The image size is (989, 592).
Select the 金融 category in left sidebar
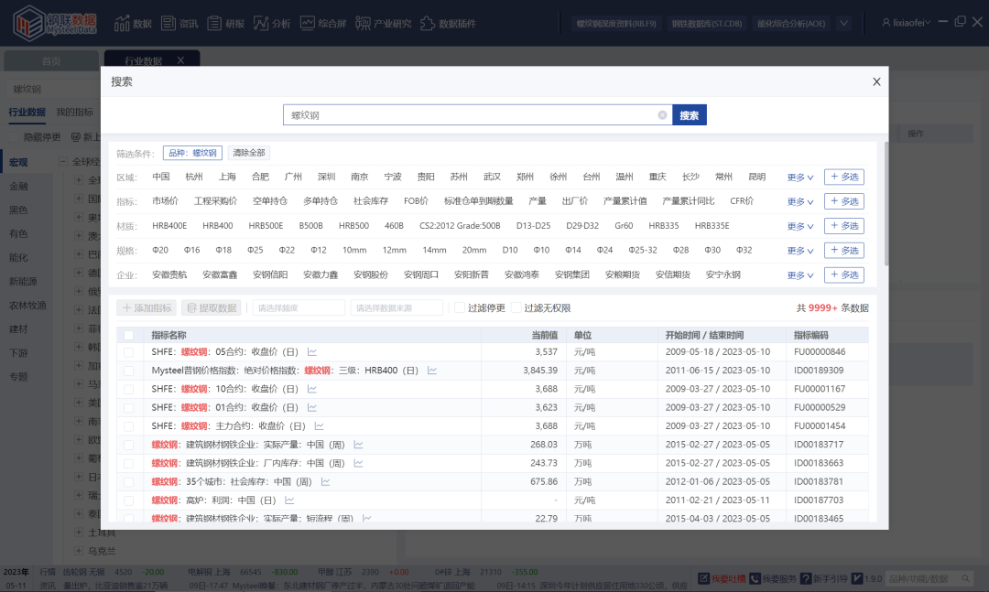(x=18, y=186)
